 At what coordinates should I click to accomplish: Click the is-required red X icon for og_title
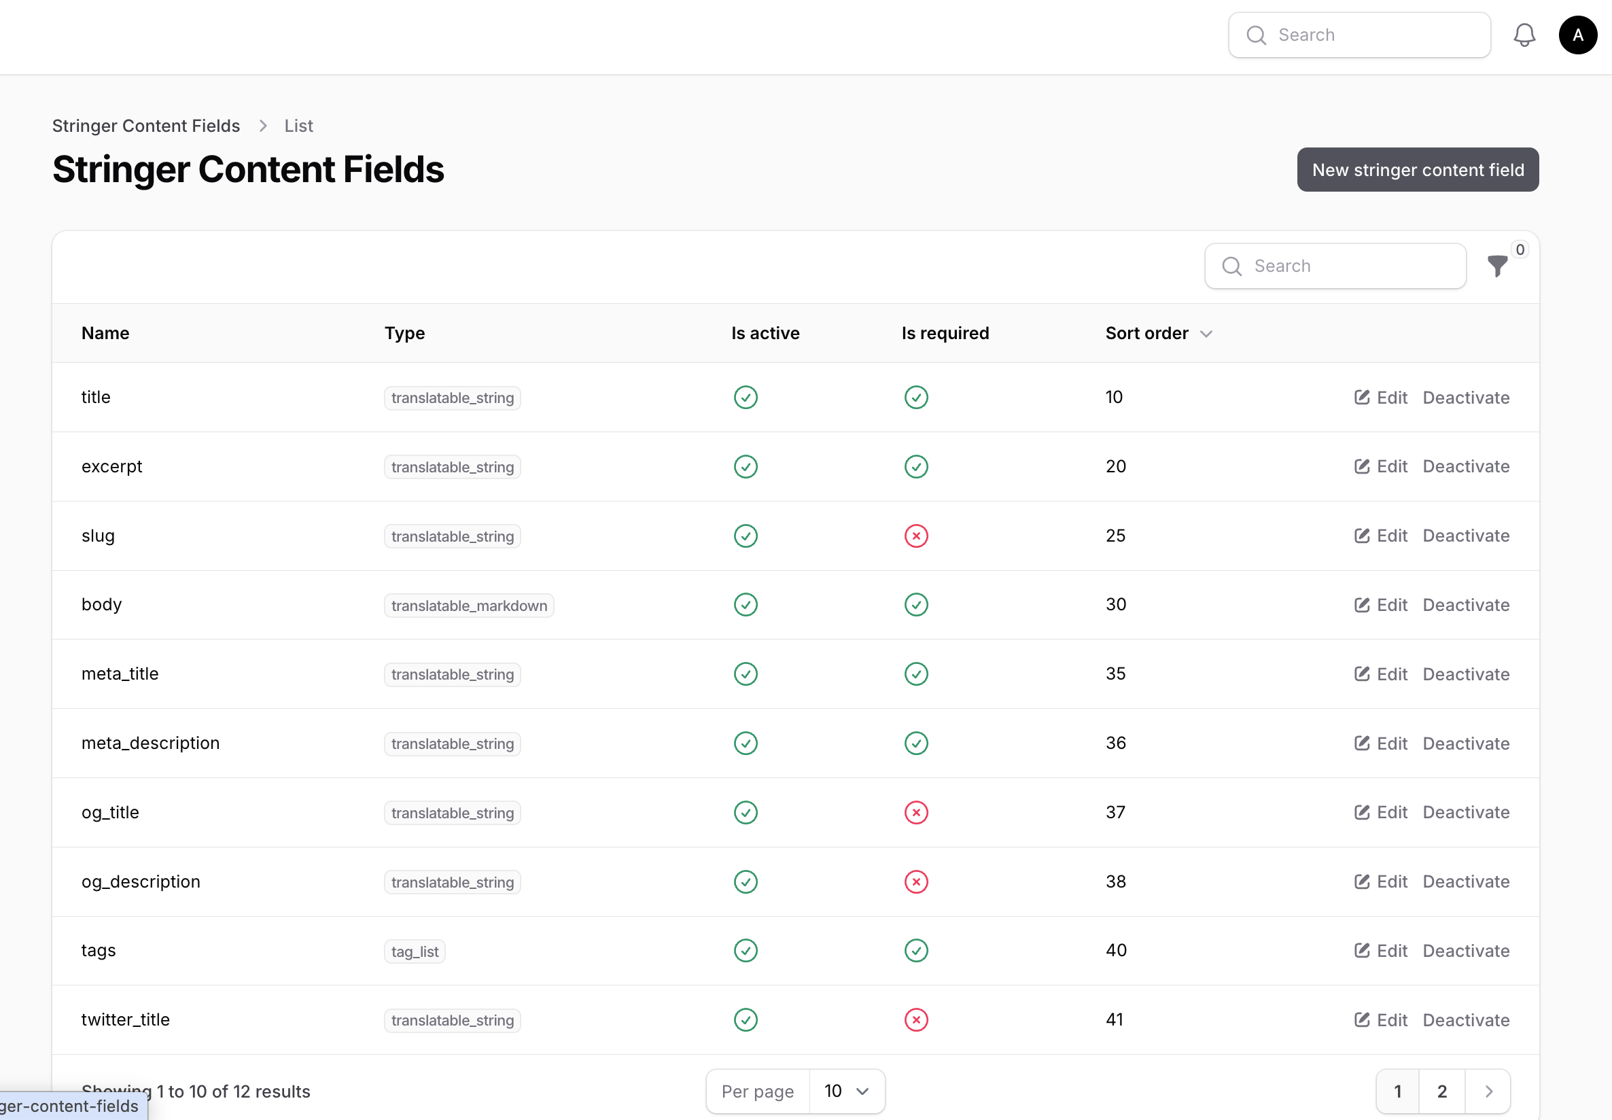pyautogui.click(x=916, y=813)
